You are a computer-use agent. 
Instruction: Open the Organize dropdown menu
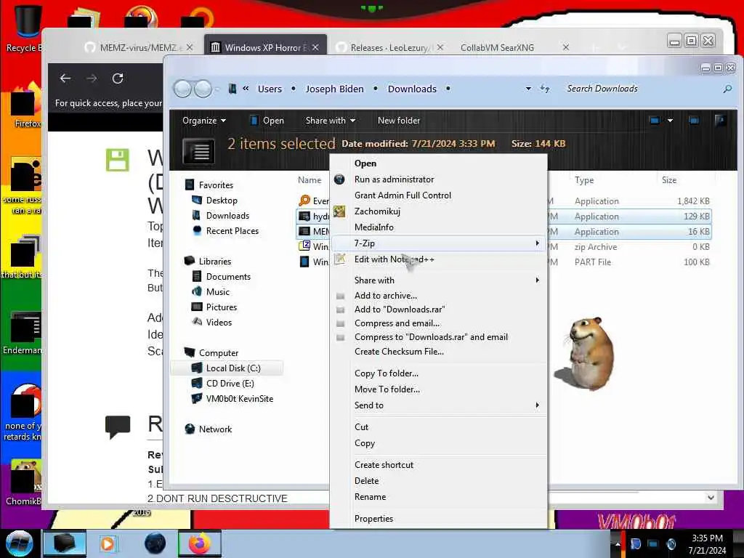204,121
